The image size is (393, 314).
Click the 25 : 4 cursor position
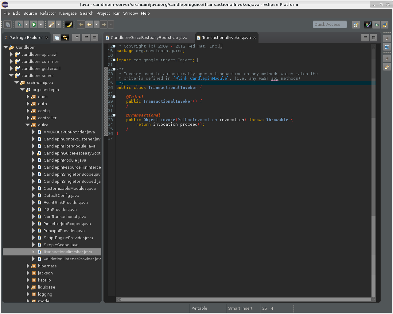268,308
